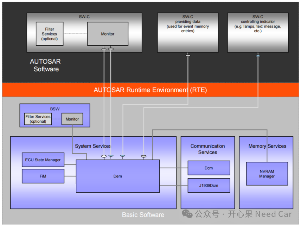
Task: Click the SW-C providing data block
Action: point(188,33)
